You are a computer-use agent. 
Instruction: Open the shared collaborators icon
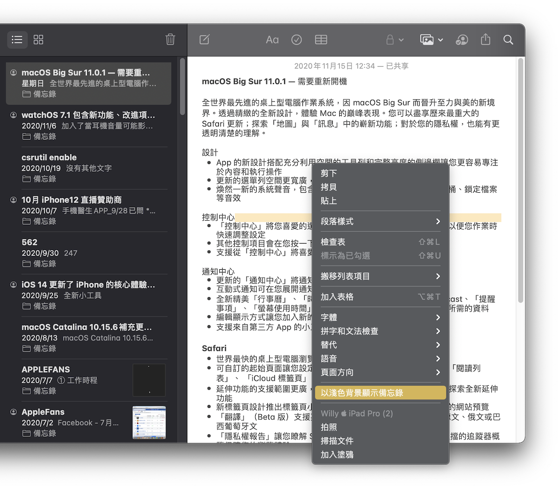click(x=462, y=40)
